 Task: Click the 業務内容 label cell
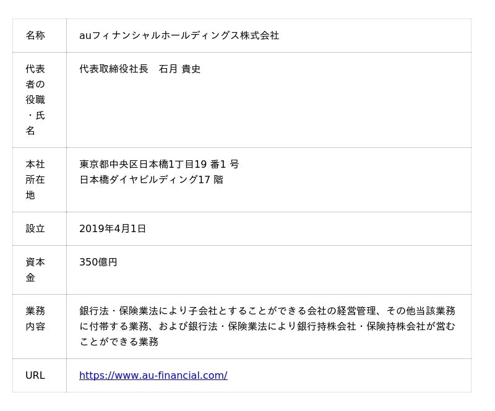click(x=35, y=318)
